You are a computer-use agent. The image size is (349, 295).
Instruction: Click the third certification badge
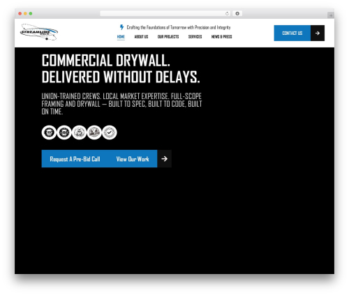79,133
